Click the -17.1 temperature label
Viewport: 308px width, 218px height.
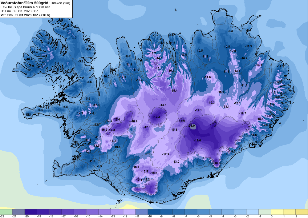click(198, 110)
